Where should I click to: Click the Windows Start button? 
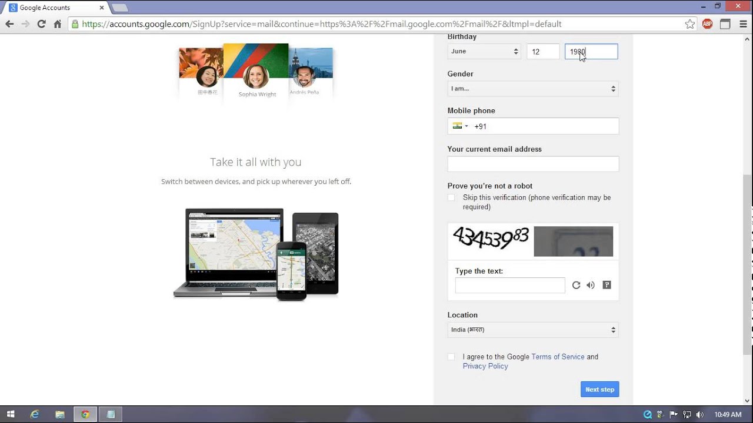tap(10, 414)
